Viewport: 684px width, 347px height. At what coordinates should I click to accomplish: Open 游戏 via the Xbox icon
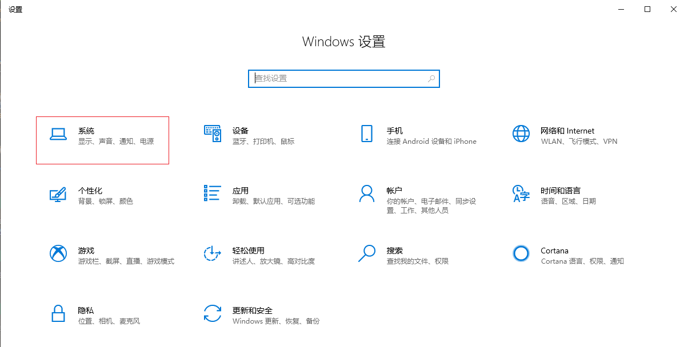[58, 253]
